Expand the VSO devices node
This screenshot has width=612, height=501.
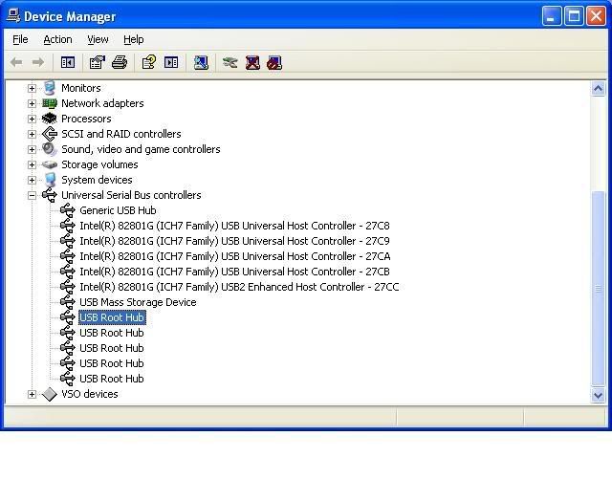(32, 395)
